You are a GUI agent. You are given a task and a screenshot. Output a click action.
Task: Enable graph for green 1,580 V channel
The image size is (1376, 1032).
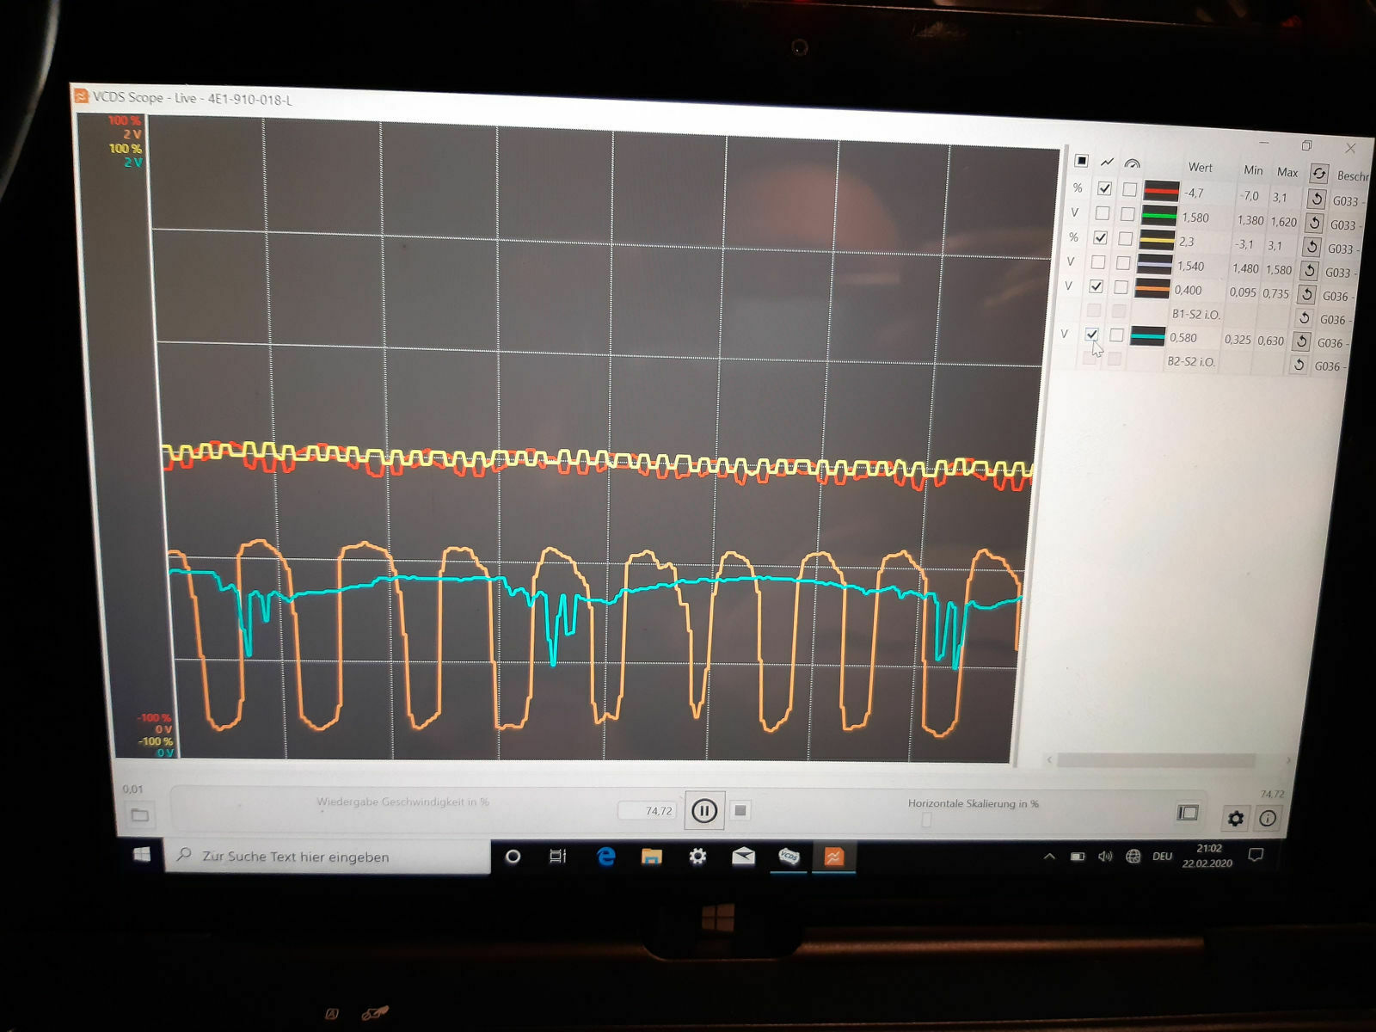1102,212
